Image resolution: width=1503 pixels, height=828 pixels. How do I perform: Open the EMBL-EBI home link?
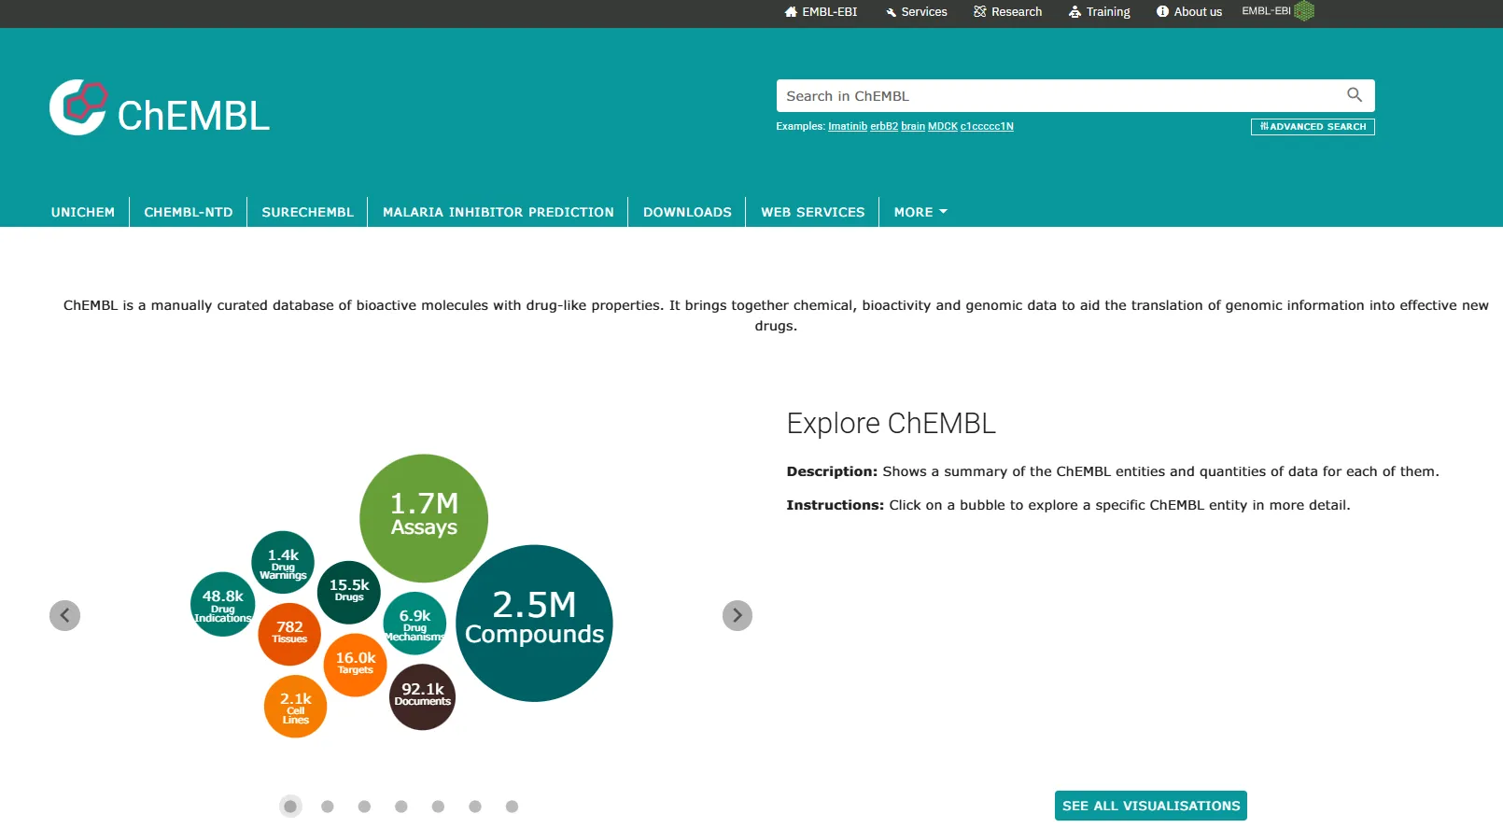coord(821,12)
